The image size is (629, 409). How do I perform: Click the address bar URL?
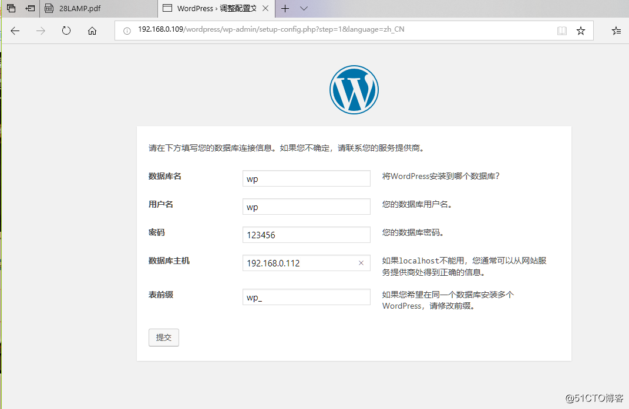coord(271,29)
